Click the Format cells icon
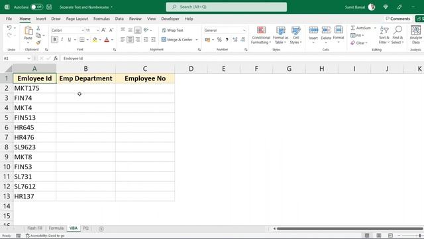424x239 pixels. (339, 30)
